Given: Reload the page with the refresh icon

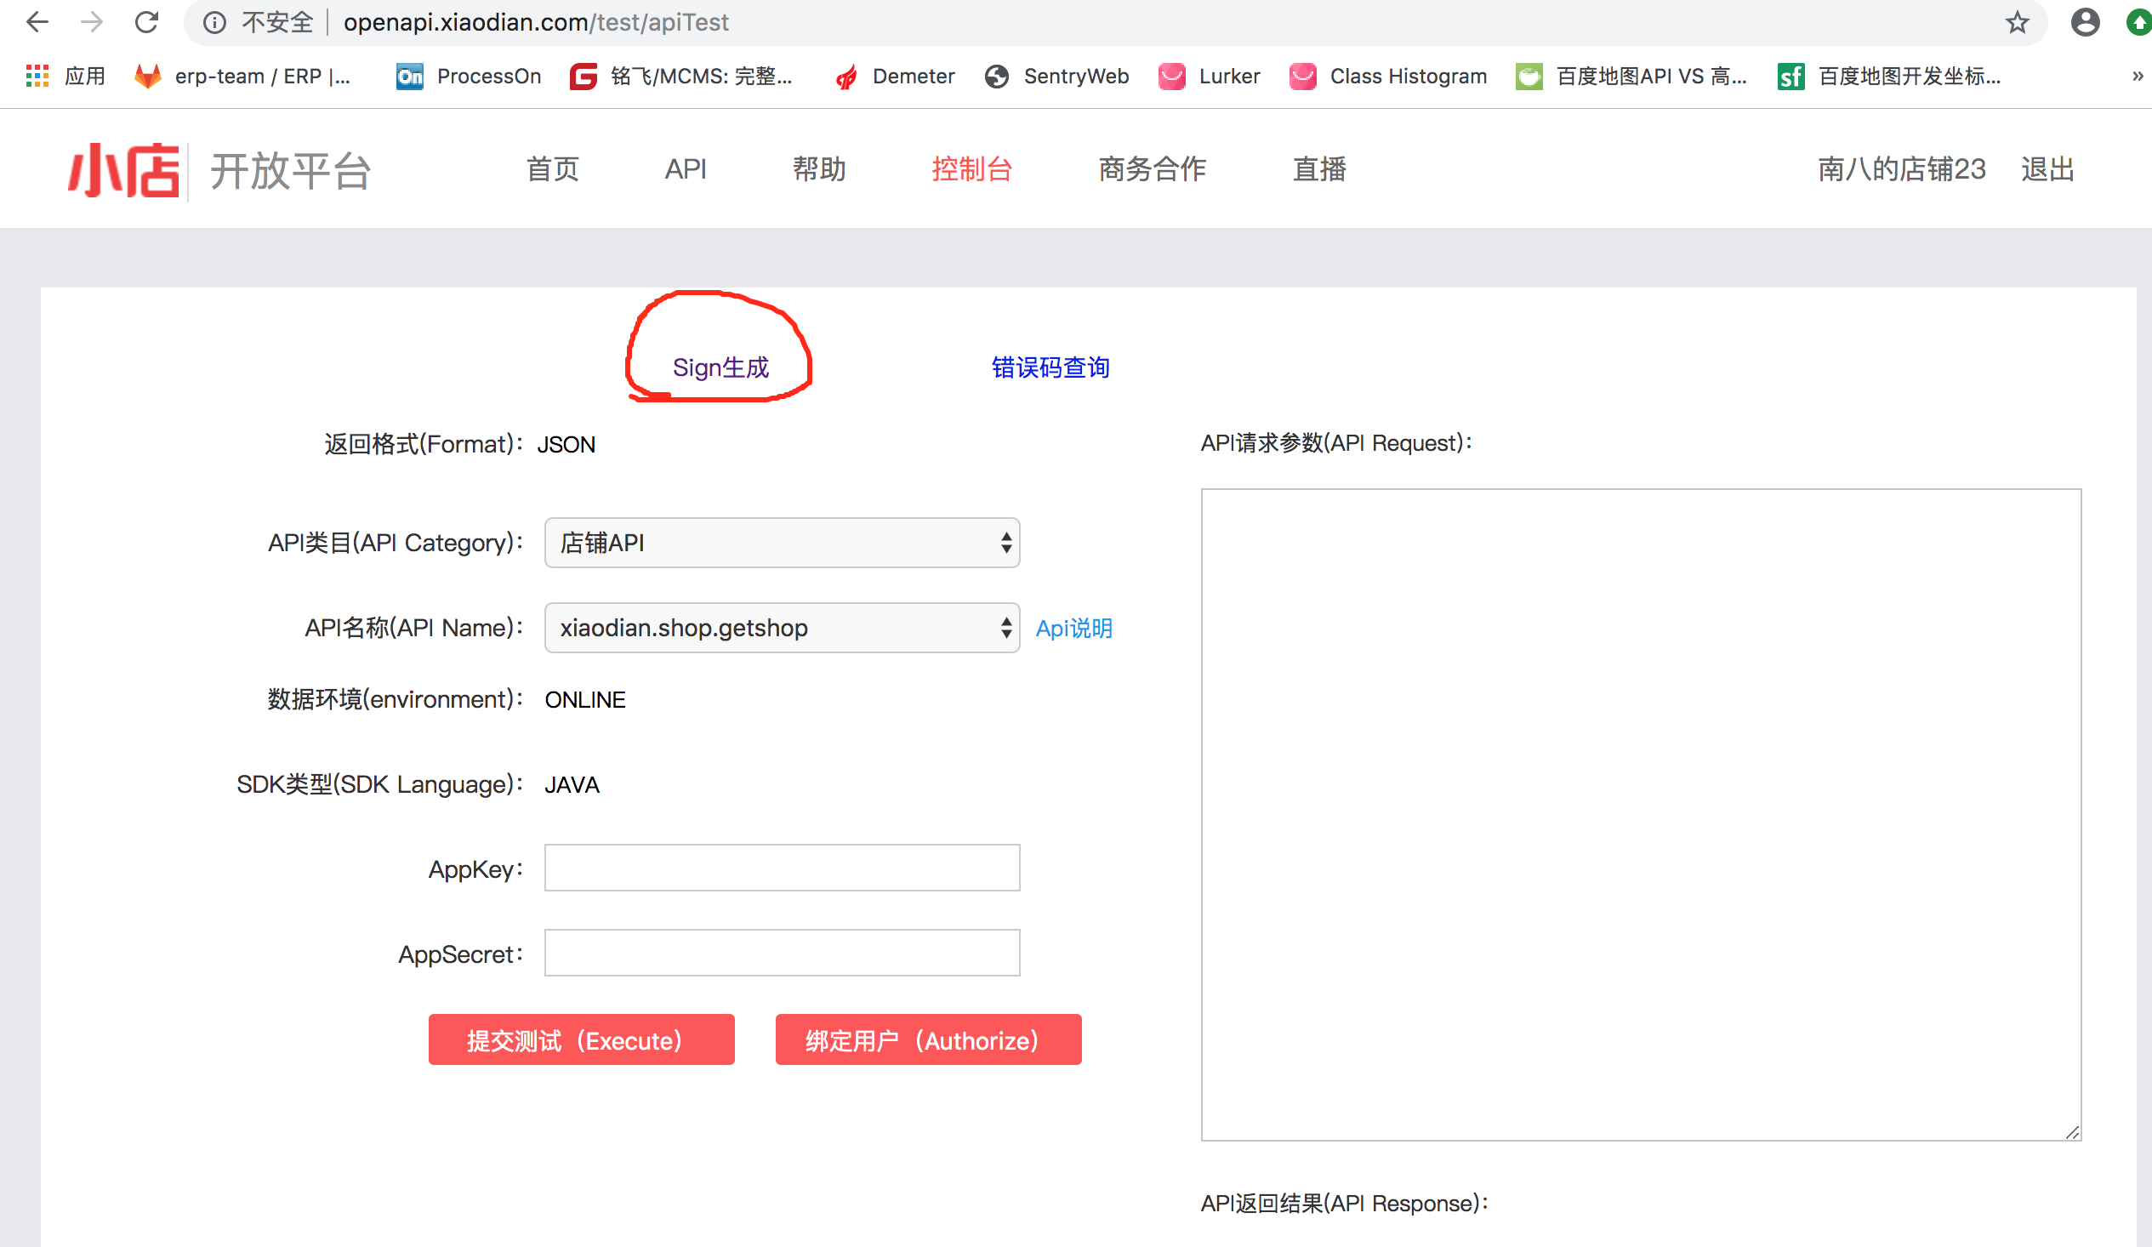Looking at the screenshot, I should coord(147,22).
